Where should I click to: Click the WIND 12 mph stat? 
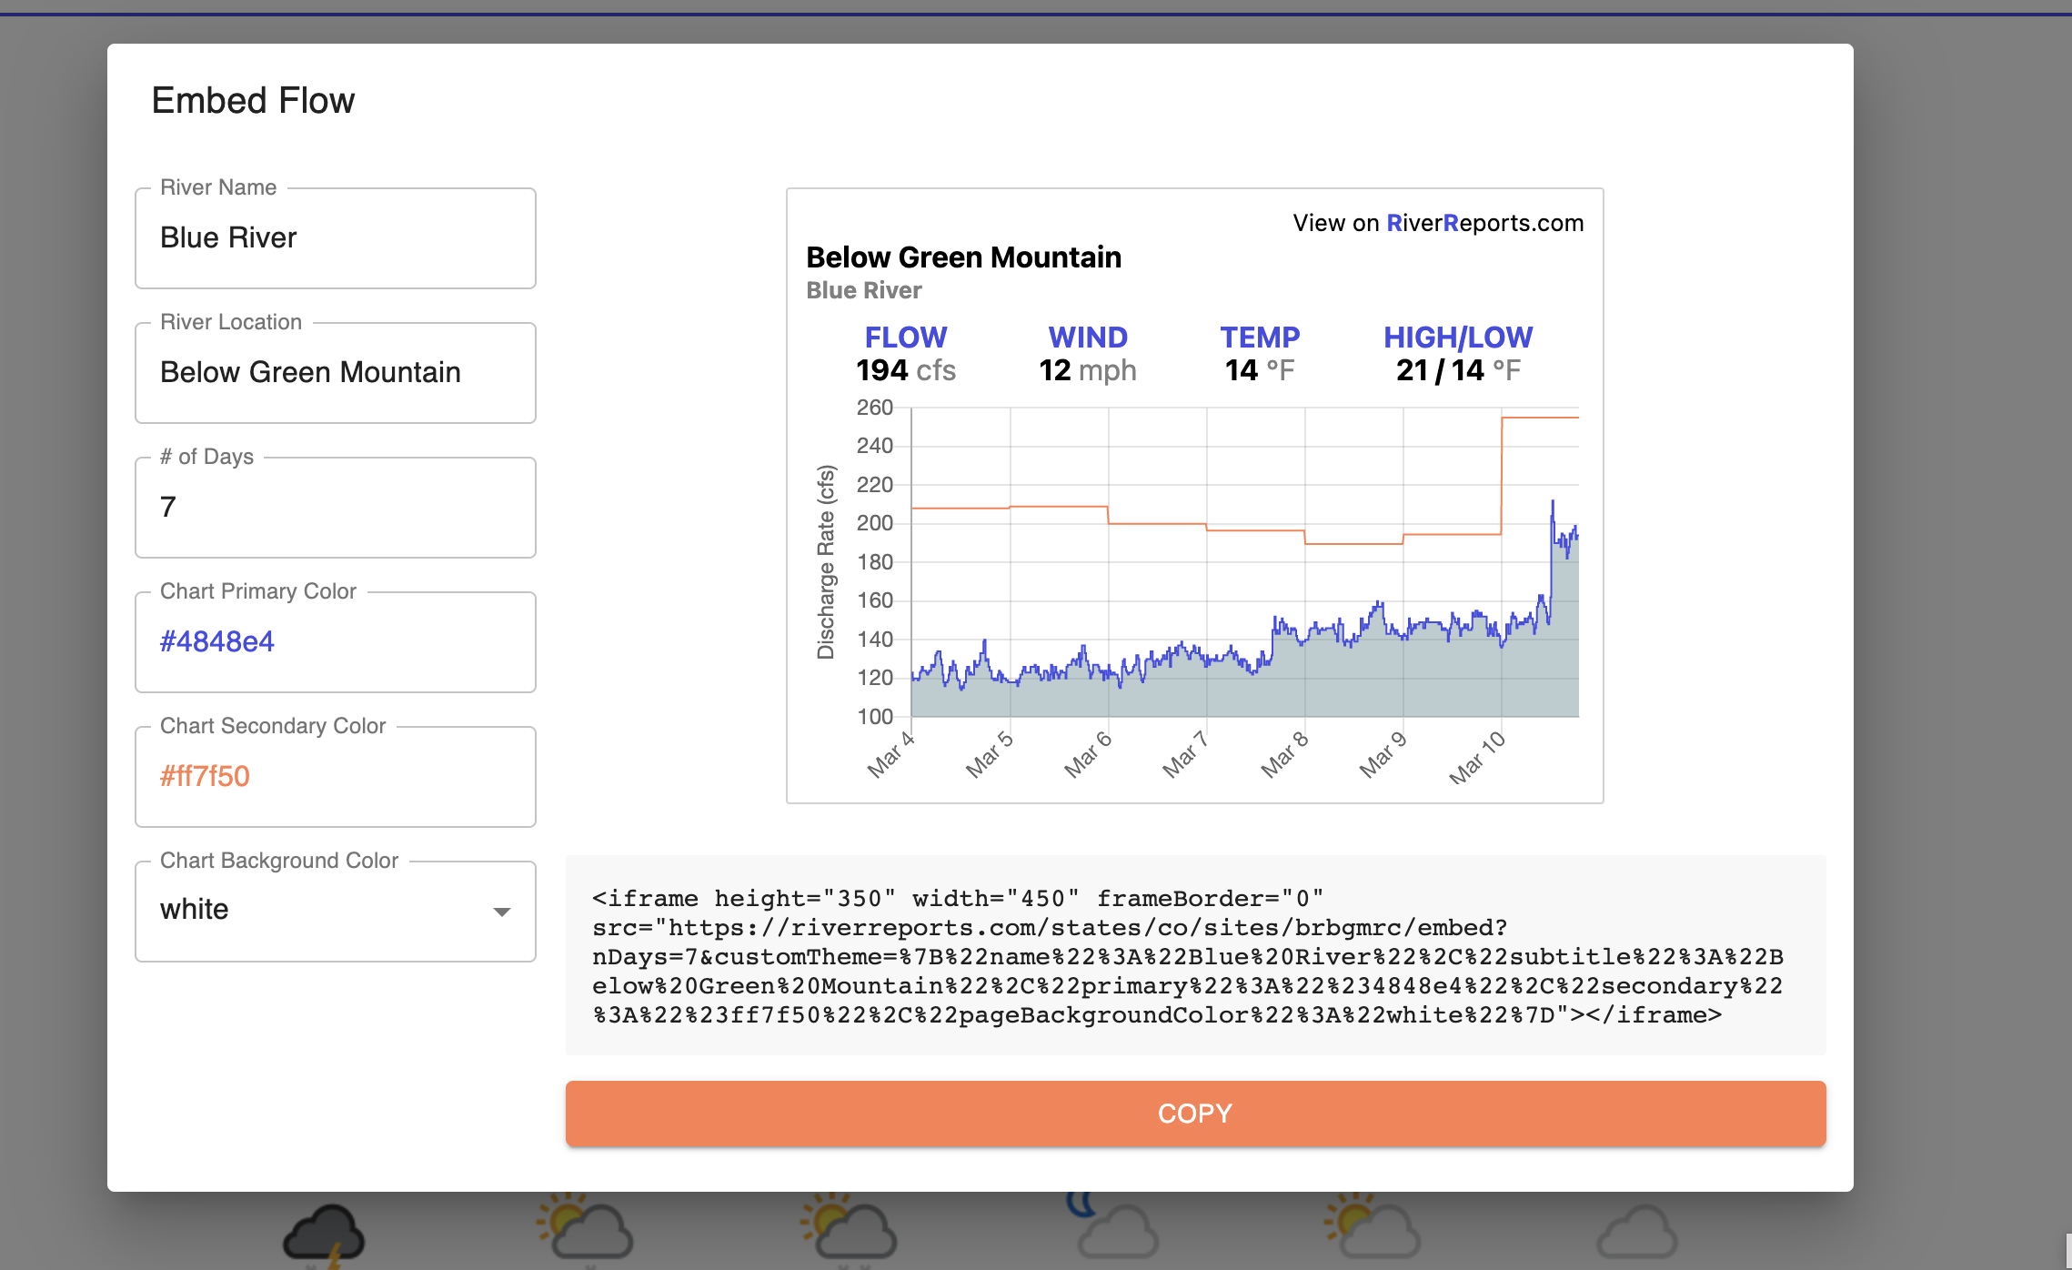coord(1087,354)
